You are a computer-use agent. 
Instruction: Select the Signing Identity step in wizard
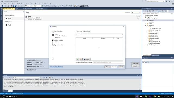click(x=59, y=45)
